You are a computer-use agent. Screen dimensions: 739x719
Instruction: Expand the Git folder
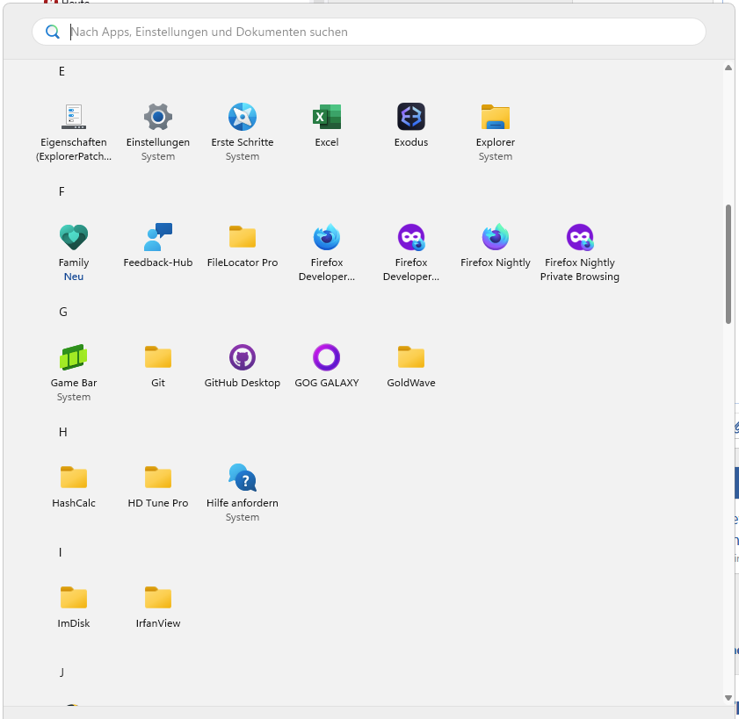click(x=158, y=366)
